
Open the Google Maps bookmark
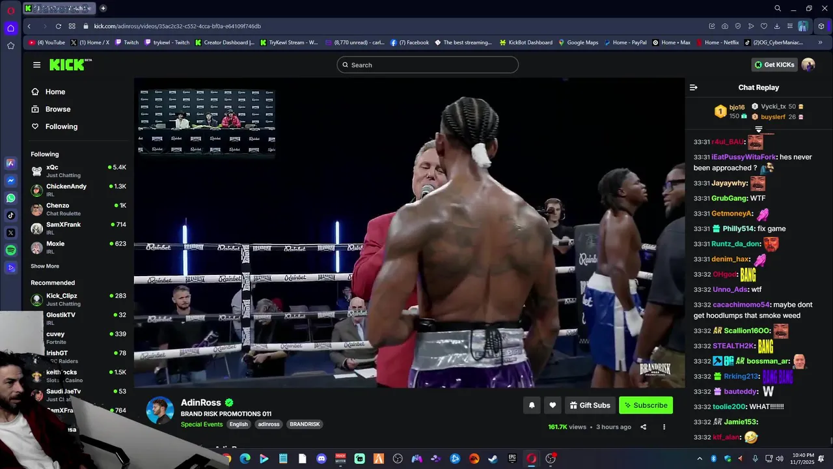pos(578,42)
